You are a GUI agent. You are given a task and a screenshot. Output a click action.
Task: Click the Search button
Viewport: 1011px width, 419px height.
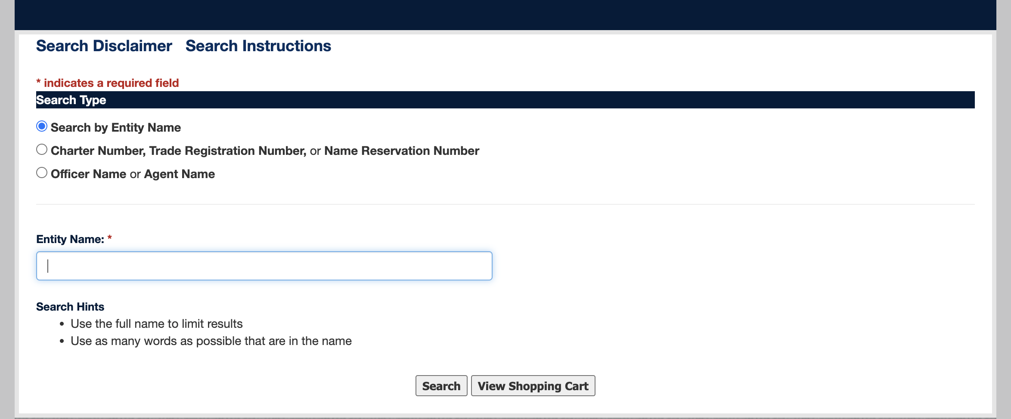441,386
